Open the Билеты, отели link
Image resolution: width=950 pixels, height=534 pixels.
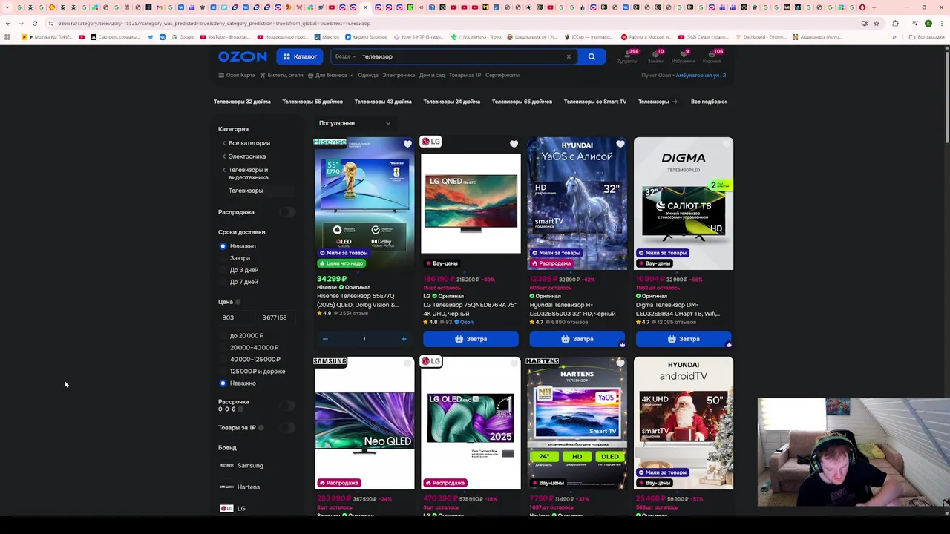click(x=281, y=75)
